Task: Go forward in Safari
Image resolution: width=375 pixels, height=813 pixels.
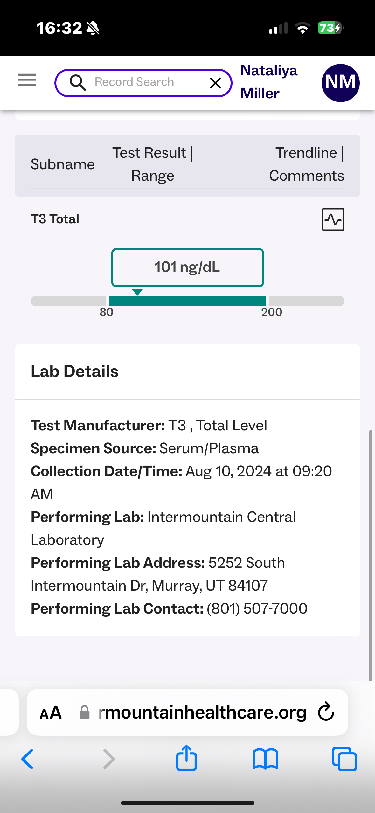Action: click(x=109, y=759)
